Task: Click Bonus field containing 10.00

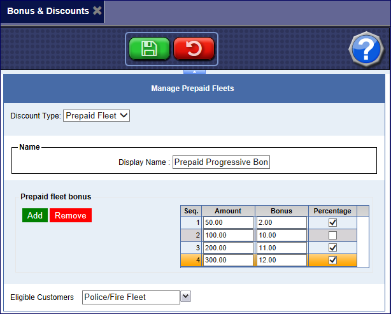Action: pos(281,235)
